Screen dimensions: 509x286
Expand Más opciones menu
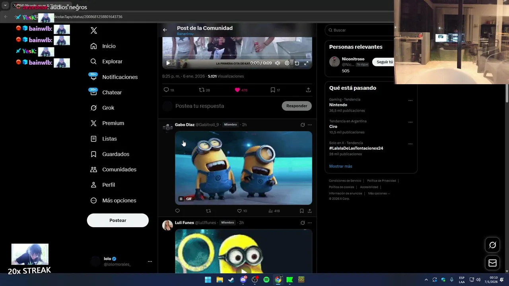coord(113,201)
